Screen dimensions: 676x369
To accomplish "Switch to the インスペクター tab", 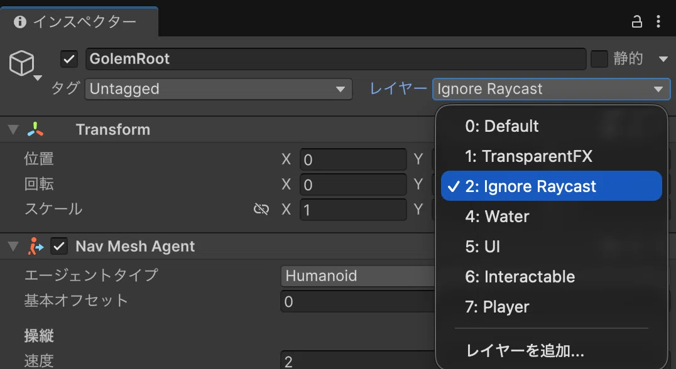I will 79,22.
